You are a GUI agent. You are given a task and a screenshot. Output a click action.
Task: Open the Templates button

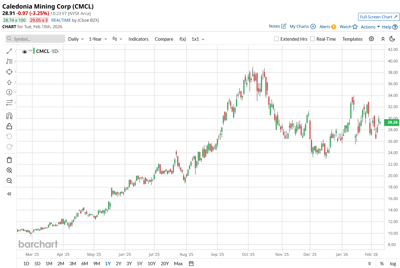point(352,39)
